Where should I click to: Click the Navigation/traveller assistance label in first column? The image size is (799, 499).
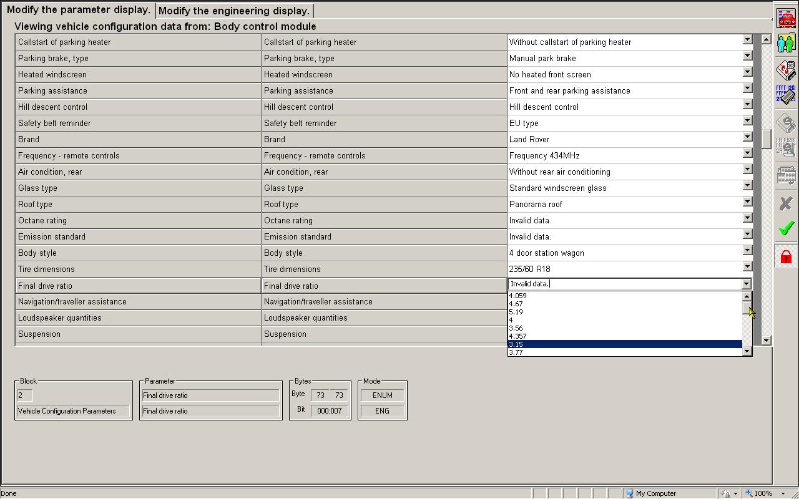click(72, 302)
